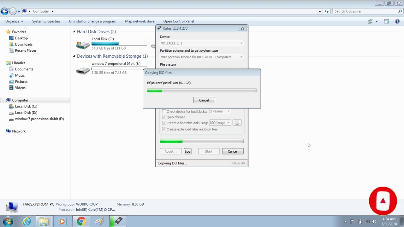Viewport: 404px width, 227px height.
Task: Open the Pictures library
Action: [x=21, y=82]
